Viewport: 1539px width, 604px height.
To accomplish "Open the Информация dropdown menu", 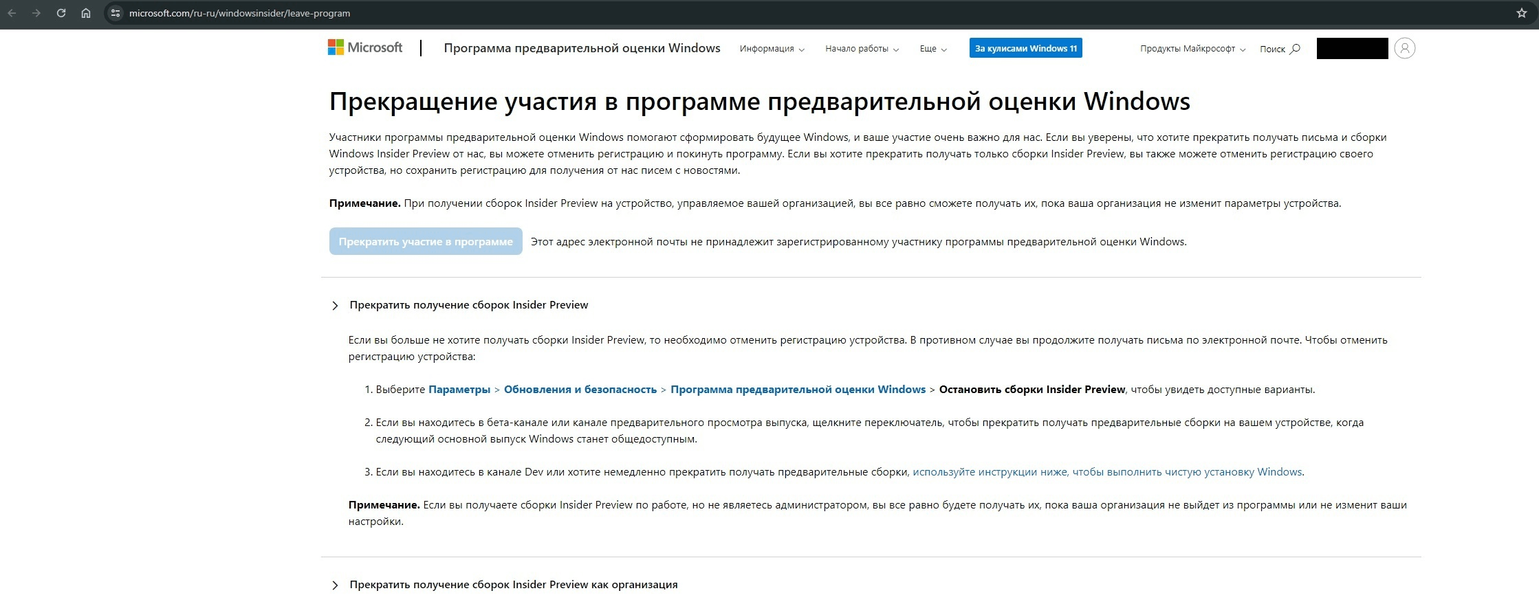I will (772, 49).
